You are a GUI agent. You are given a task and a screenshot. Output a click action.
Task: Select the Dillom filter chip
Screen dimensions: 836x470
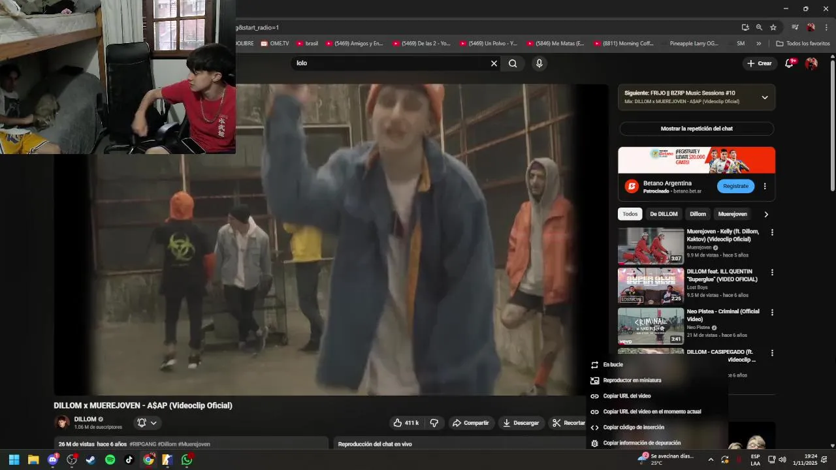coord(698,214)
